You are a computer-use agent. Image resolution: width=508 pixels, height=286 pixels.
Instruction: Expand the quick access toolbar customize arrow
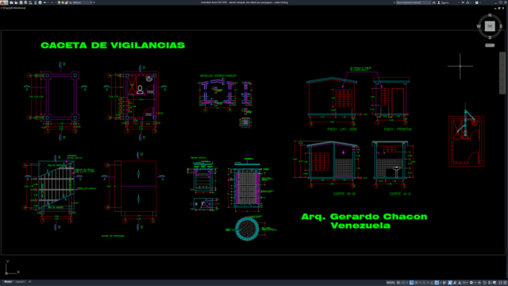pos(94,2)
